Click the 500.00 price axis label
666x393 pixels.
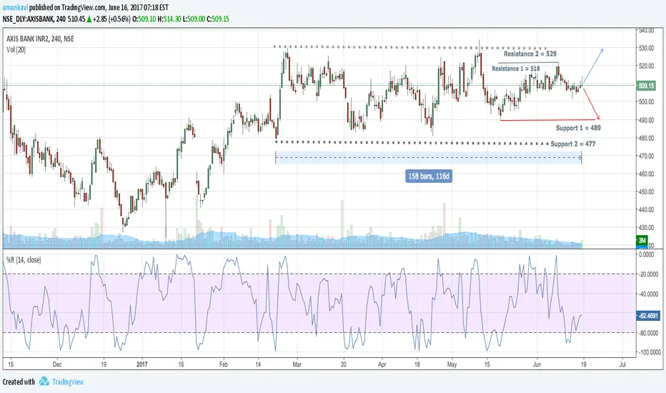(647, 102)
